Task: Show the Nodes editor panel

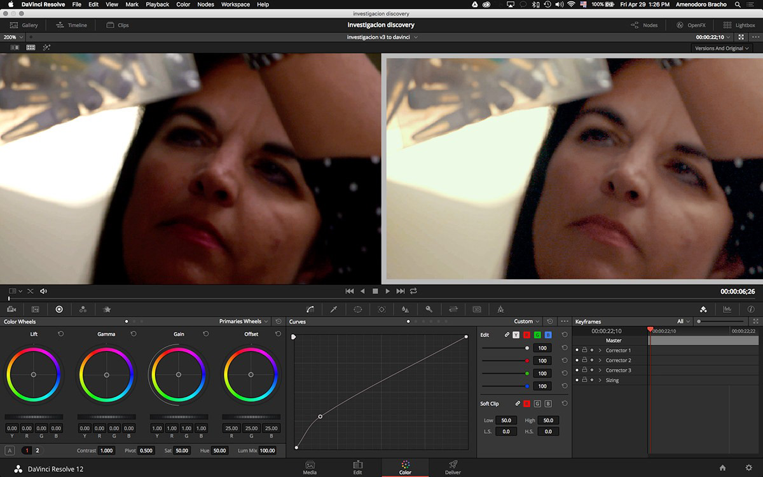Action: (644, 25)
